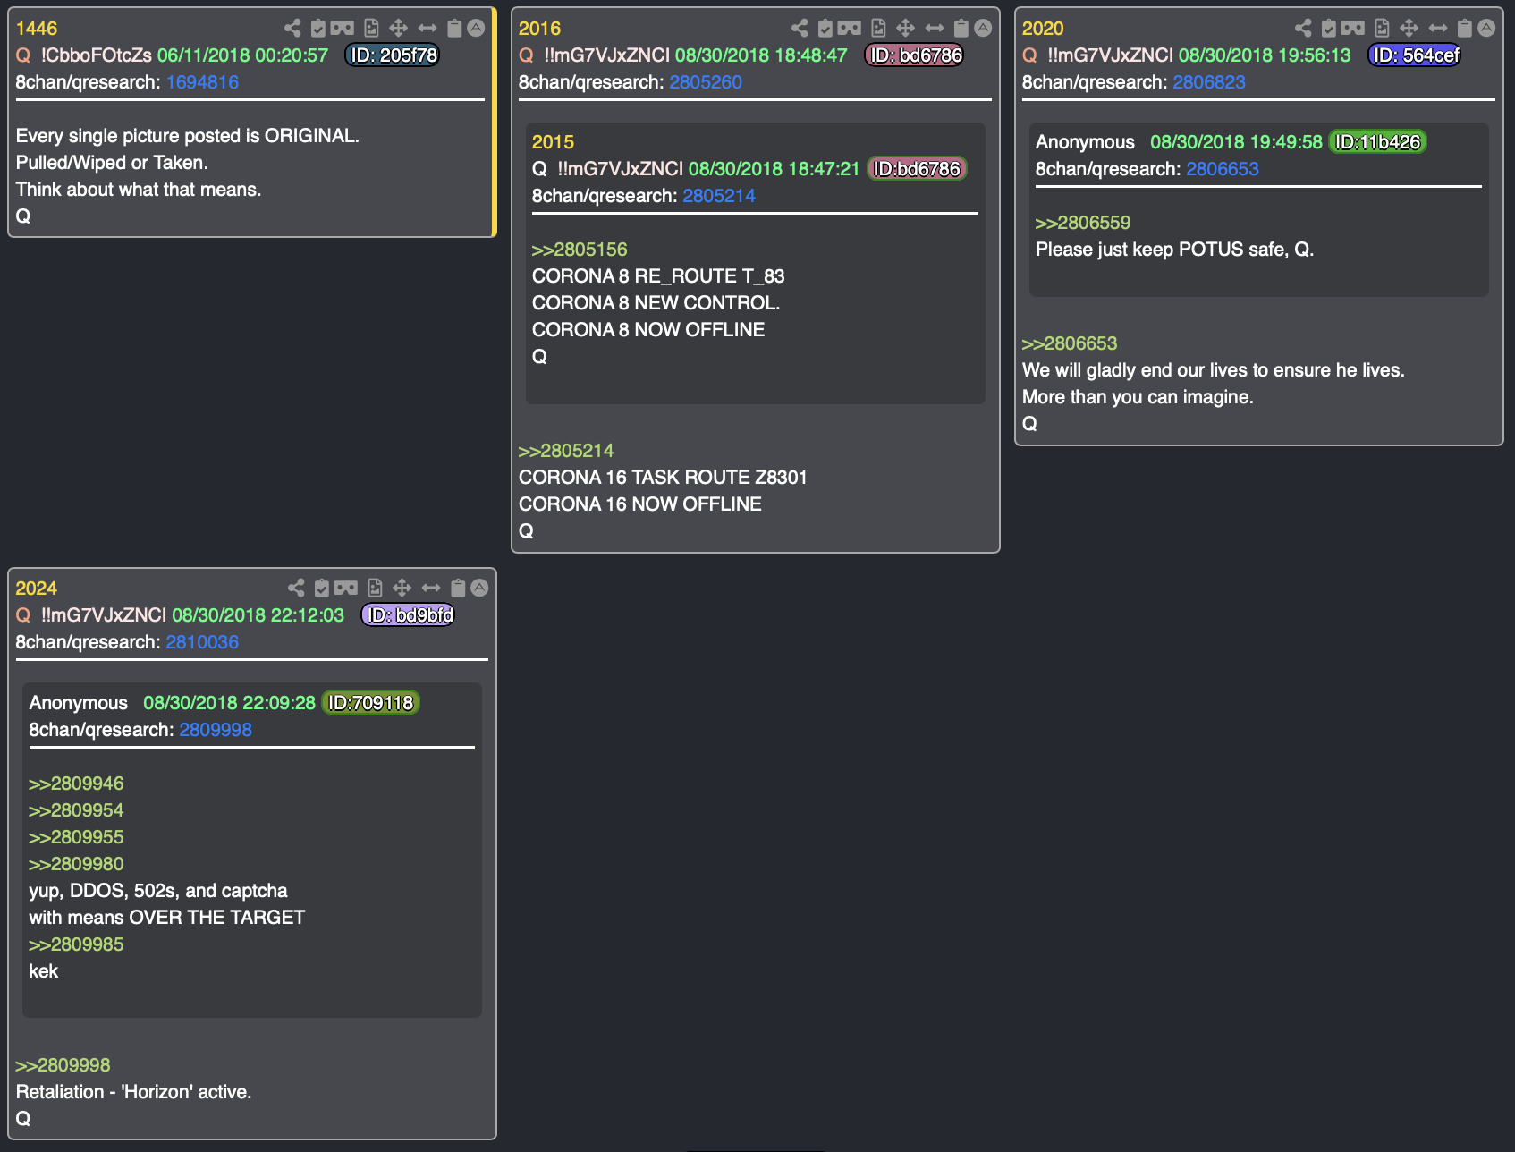The image size is (1515, 1152).
Task: Click the ID: 205f78 badge
Action: (x=393, y=55)
